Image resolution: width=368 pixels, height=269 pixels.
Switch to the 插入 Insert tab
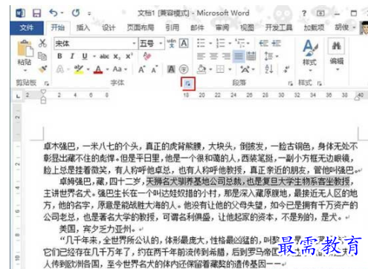[x=83, y=27]
